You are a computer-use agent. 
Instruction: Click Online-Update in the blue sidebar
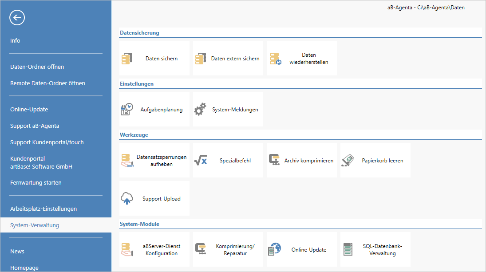tap(29, 109)
